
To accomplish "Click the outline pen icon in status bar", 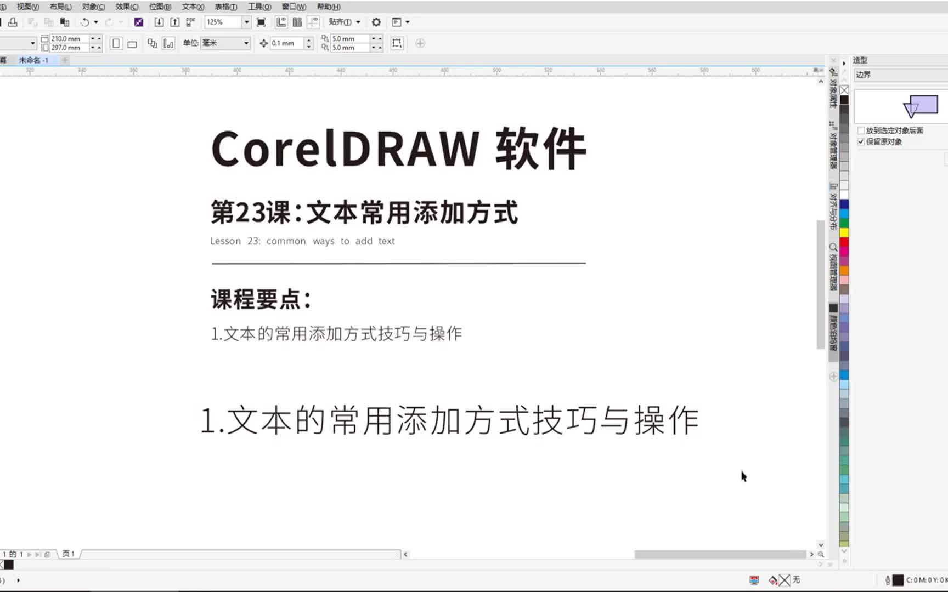I will click(888, 580).
